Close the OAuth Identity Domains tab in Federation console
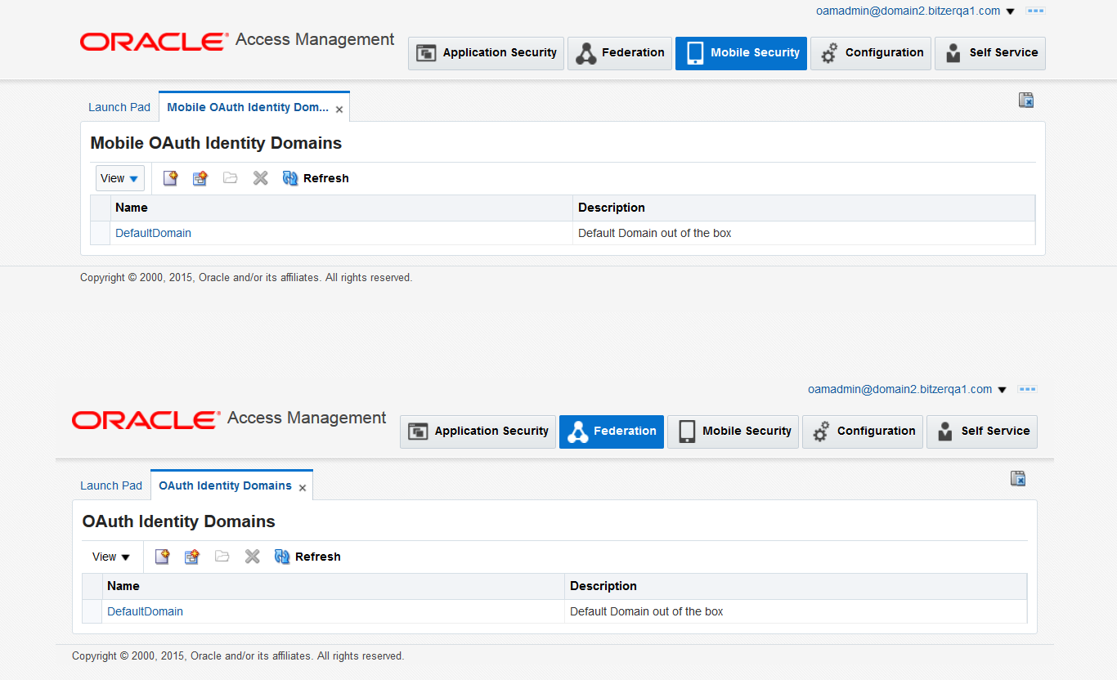The image size is (1117, 680). [x=303, y=488]
